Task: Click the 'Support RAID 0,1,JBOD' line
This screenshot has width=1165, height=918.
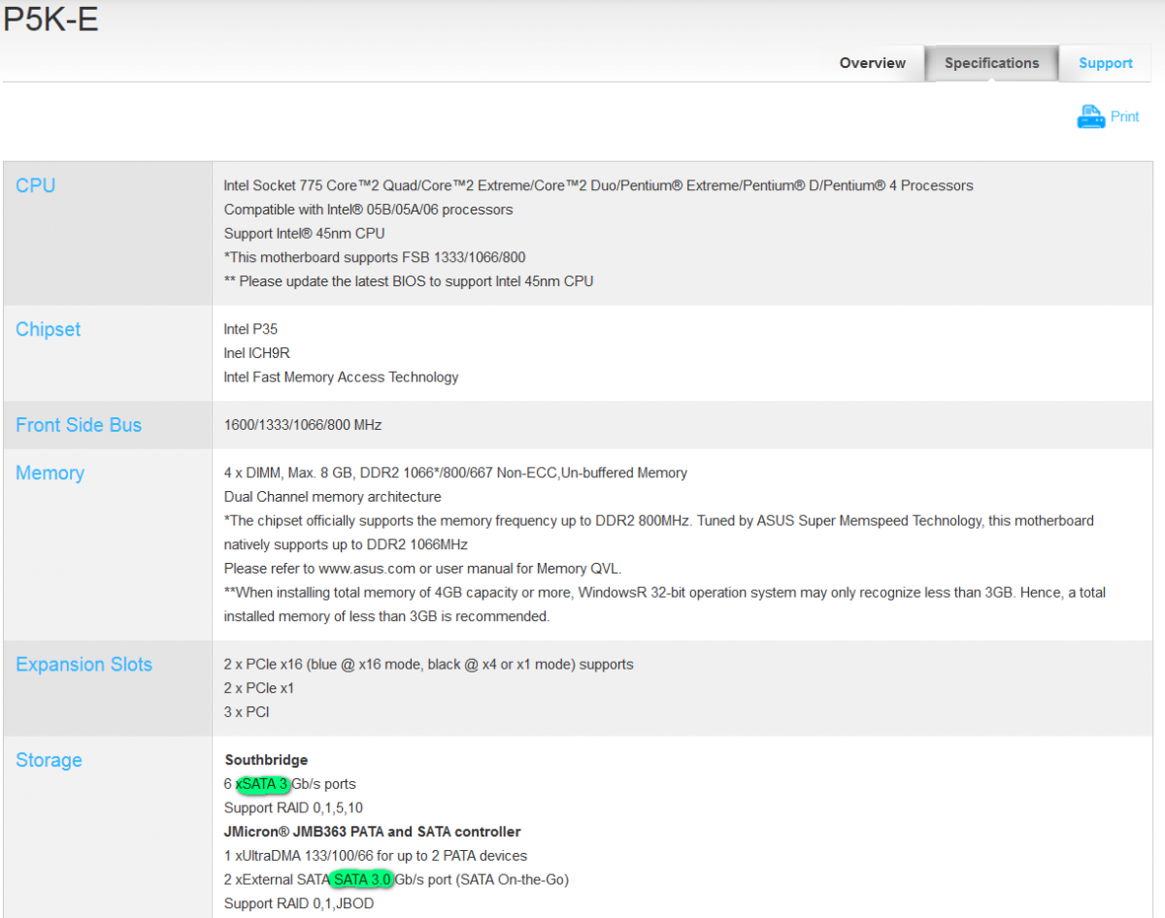Action: [x=299, y=903]
